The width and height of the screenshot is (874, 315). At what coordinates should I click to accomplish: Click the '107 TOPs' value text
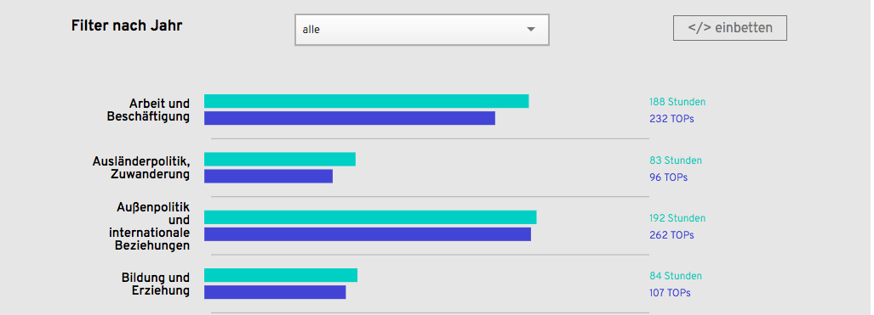tap(670, 293)
